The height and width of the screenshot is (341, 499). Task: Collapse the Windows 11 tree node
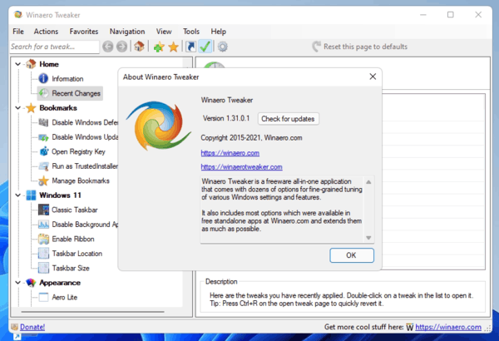click(17, 195)
